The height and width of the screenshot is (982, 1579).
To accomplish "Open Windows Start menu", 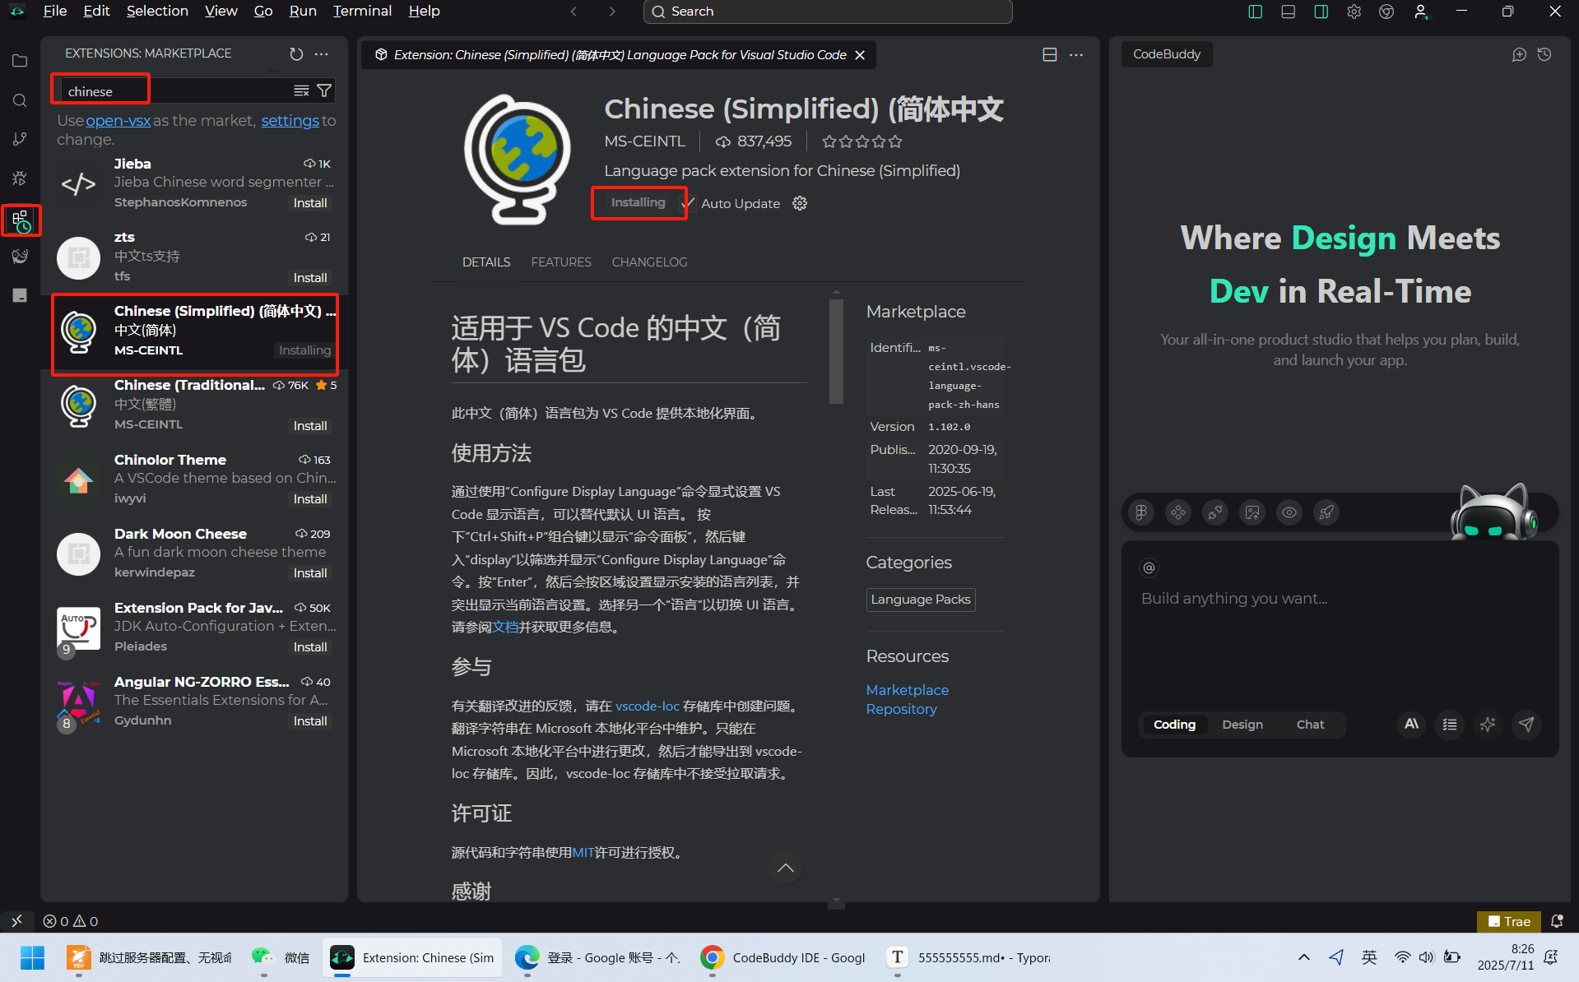I will [32, 957].
